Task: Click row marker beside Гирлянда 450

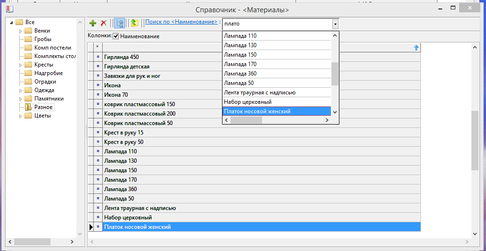Action: pos(98,57)
